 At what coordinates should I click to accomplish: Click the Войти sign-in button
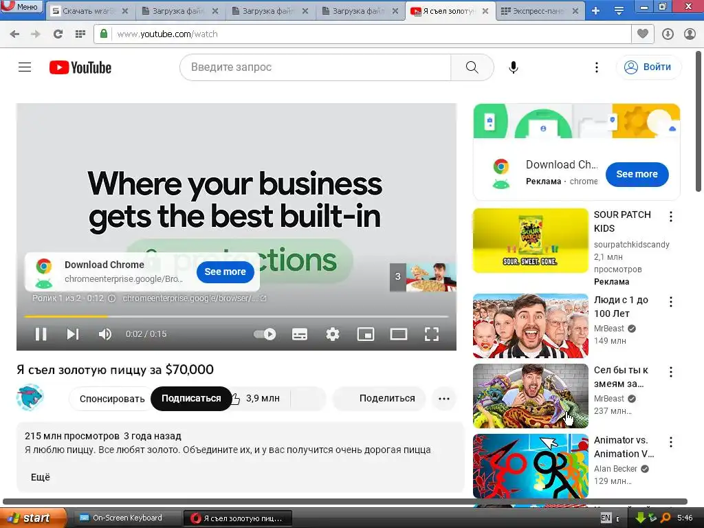[649, 67]
